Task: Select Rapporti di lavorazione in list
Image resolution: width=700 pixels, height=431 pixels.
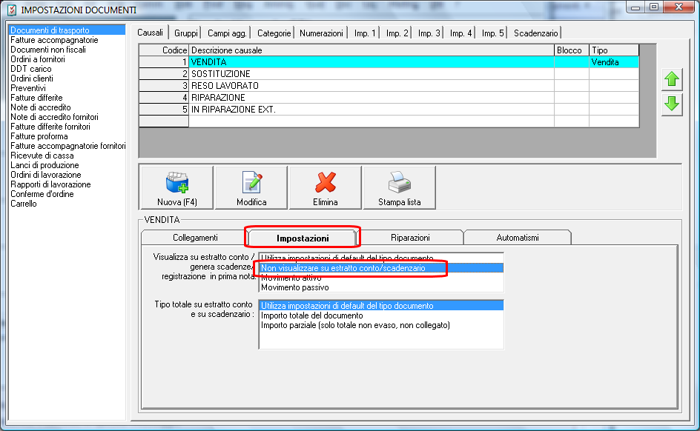Action: click(x=67, y=184)
